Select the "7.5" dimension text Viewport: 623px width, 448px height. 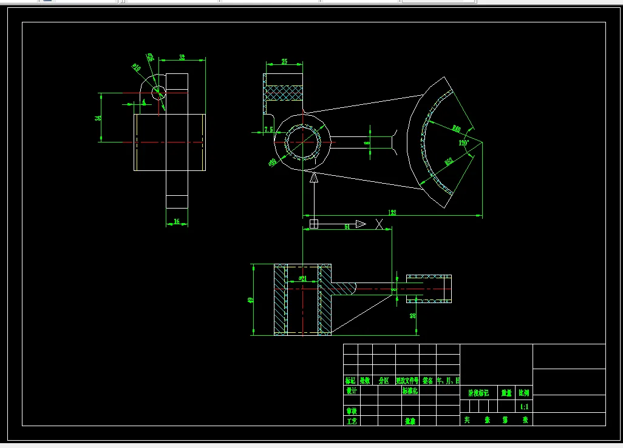[x=268, y=129]
